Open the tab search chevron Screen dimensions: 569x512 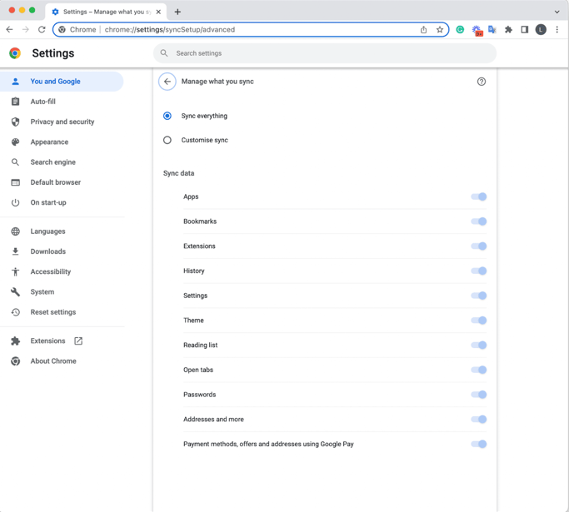557,12
